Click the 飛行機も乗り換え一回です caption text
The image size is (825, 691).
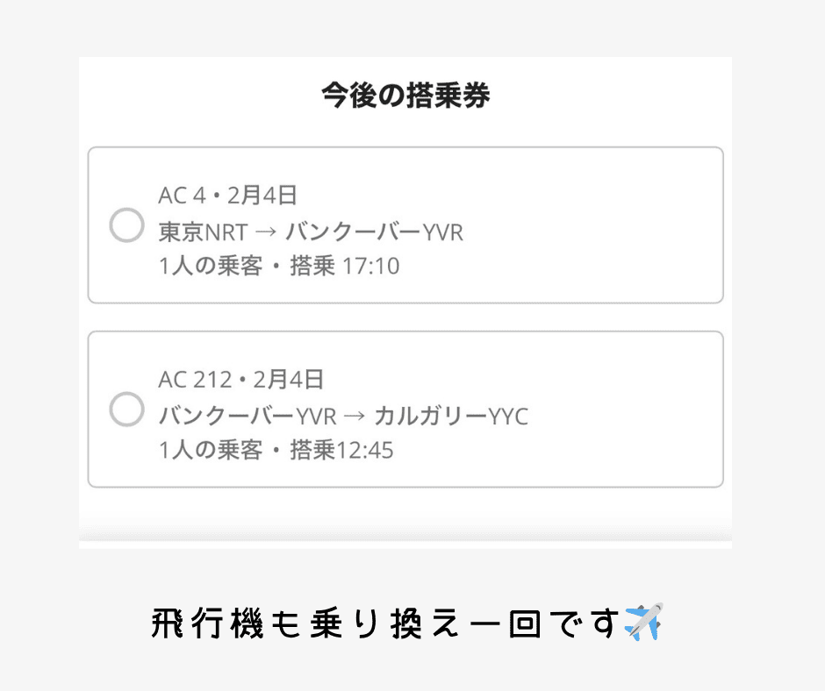pos(386,623)
